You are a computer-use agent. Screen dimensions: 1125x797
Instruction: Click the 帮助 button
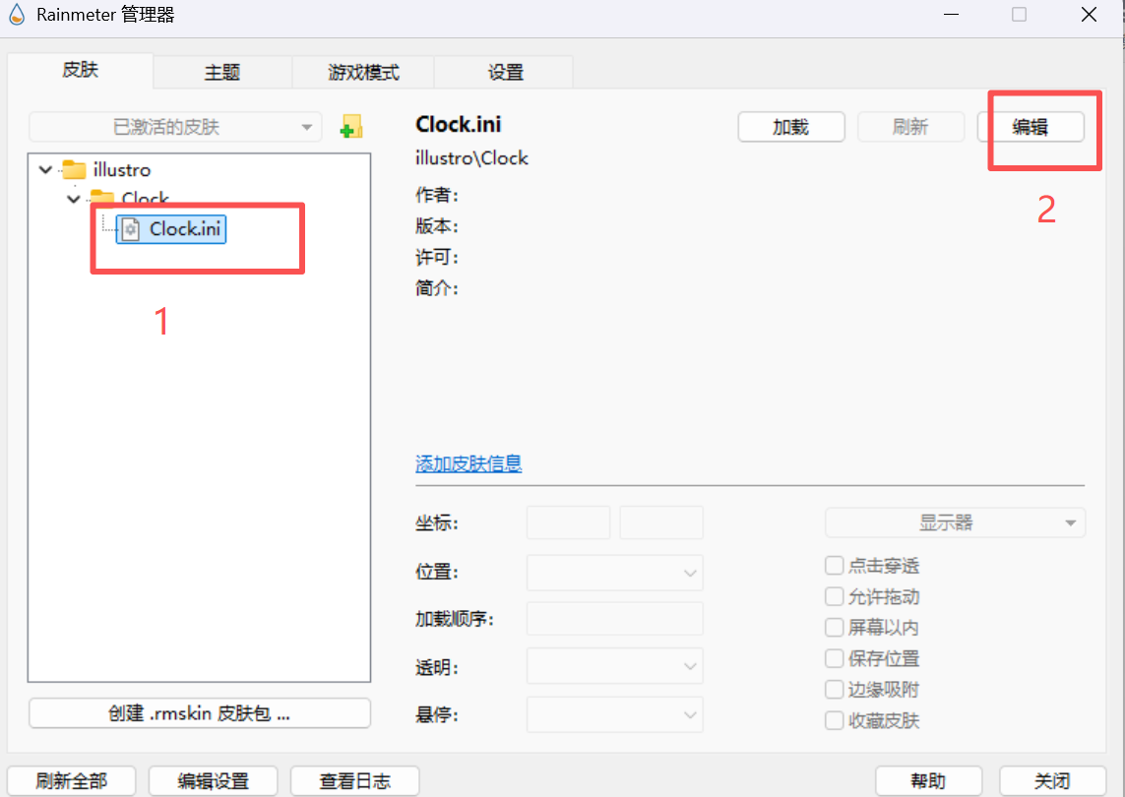pos(928,780)
